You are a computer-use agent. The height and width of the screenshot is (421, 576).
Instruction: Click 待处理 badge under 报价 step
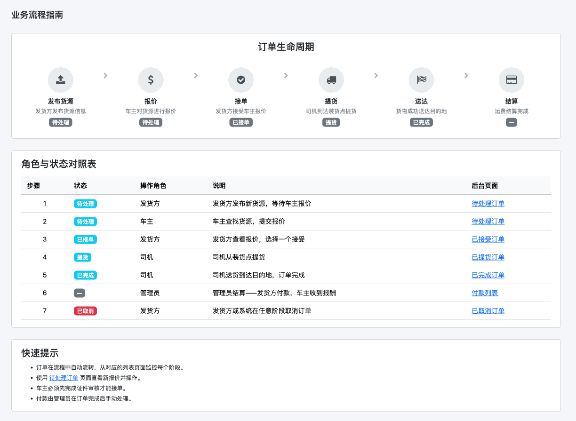point(151,122)
